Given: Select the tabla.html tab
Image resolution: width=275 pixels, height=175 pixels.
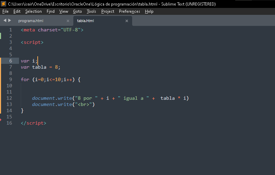Looking at the screenshot, I should pyautogui.click(x=85, y=21).
